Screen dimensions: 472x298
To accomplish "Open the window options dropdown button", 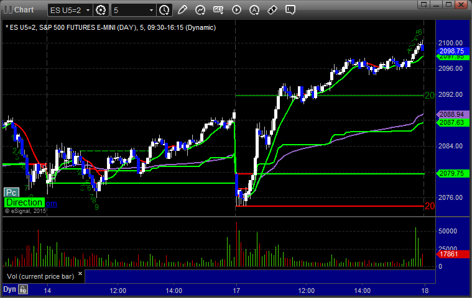I will (x=424, y=4).
